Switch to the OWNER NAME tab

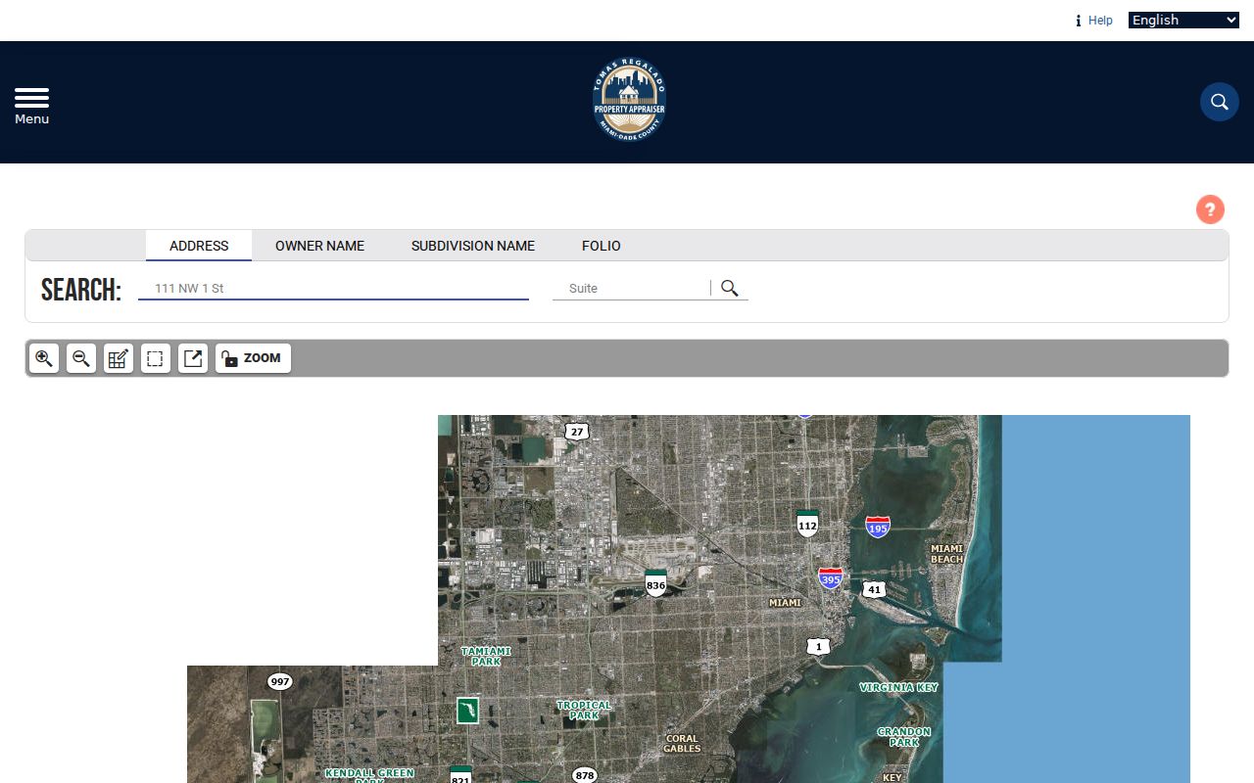(x=319, y=246)
